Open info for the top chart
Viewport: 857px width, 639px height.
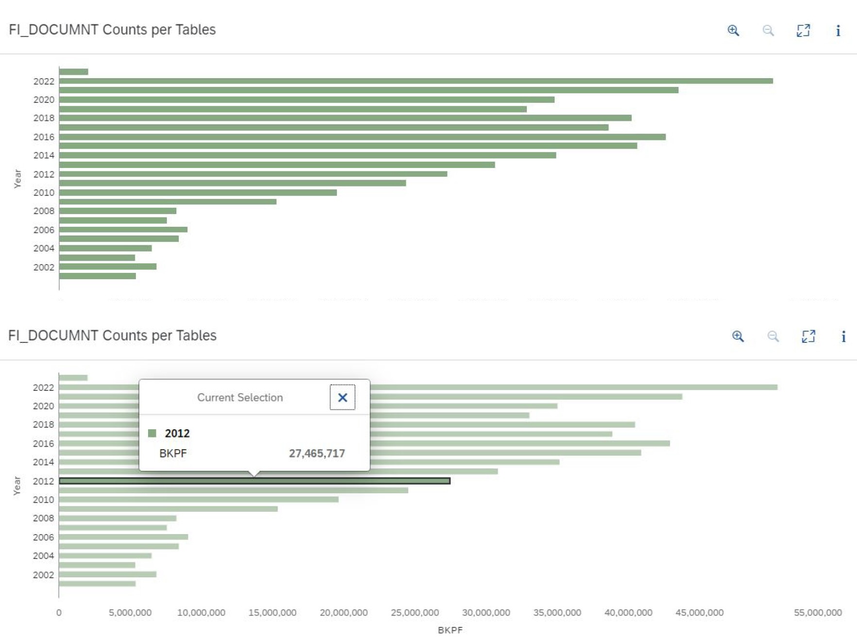(x=838, y=31)
